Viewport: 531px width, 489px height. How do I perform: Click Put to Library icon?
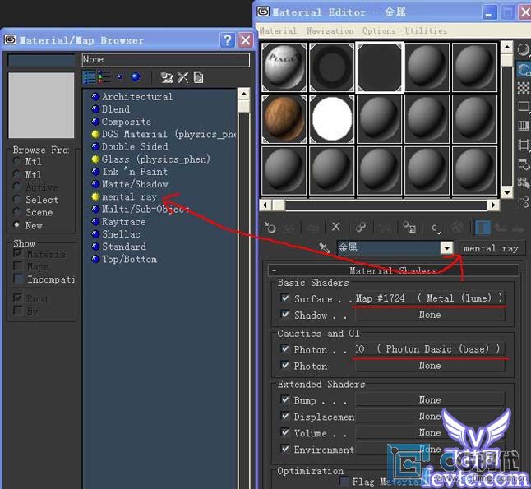(409, 227)
